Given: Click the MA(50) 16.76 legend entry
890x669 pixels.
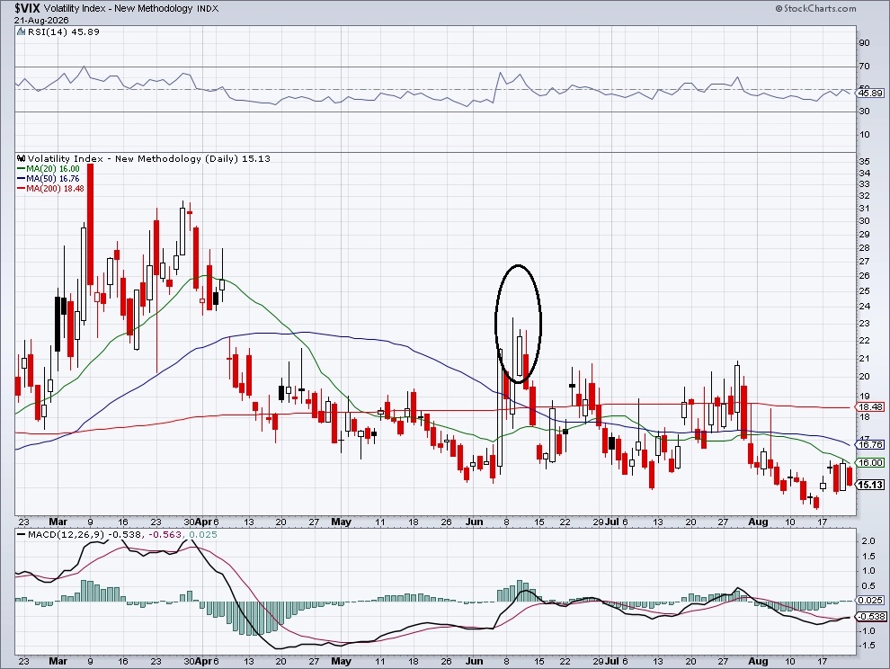Looking at the screenshot, I should 53,178.
